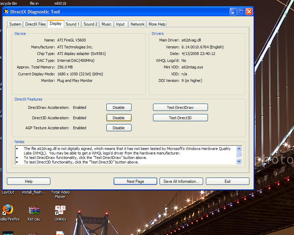The width and height of the screenshot is (294, 235).
Task: Maximize the DirectX Diagnostic Tool window
Action: coord(241,12)
